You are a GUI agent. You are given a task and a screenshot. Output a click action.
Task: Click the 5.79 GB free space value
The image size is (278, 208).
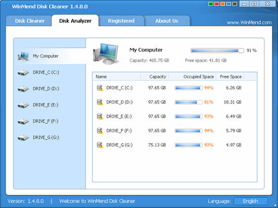[x=234, y=131]
